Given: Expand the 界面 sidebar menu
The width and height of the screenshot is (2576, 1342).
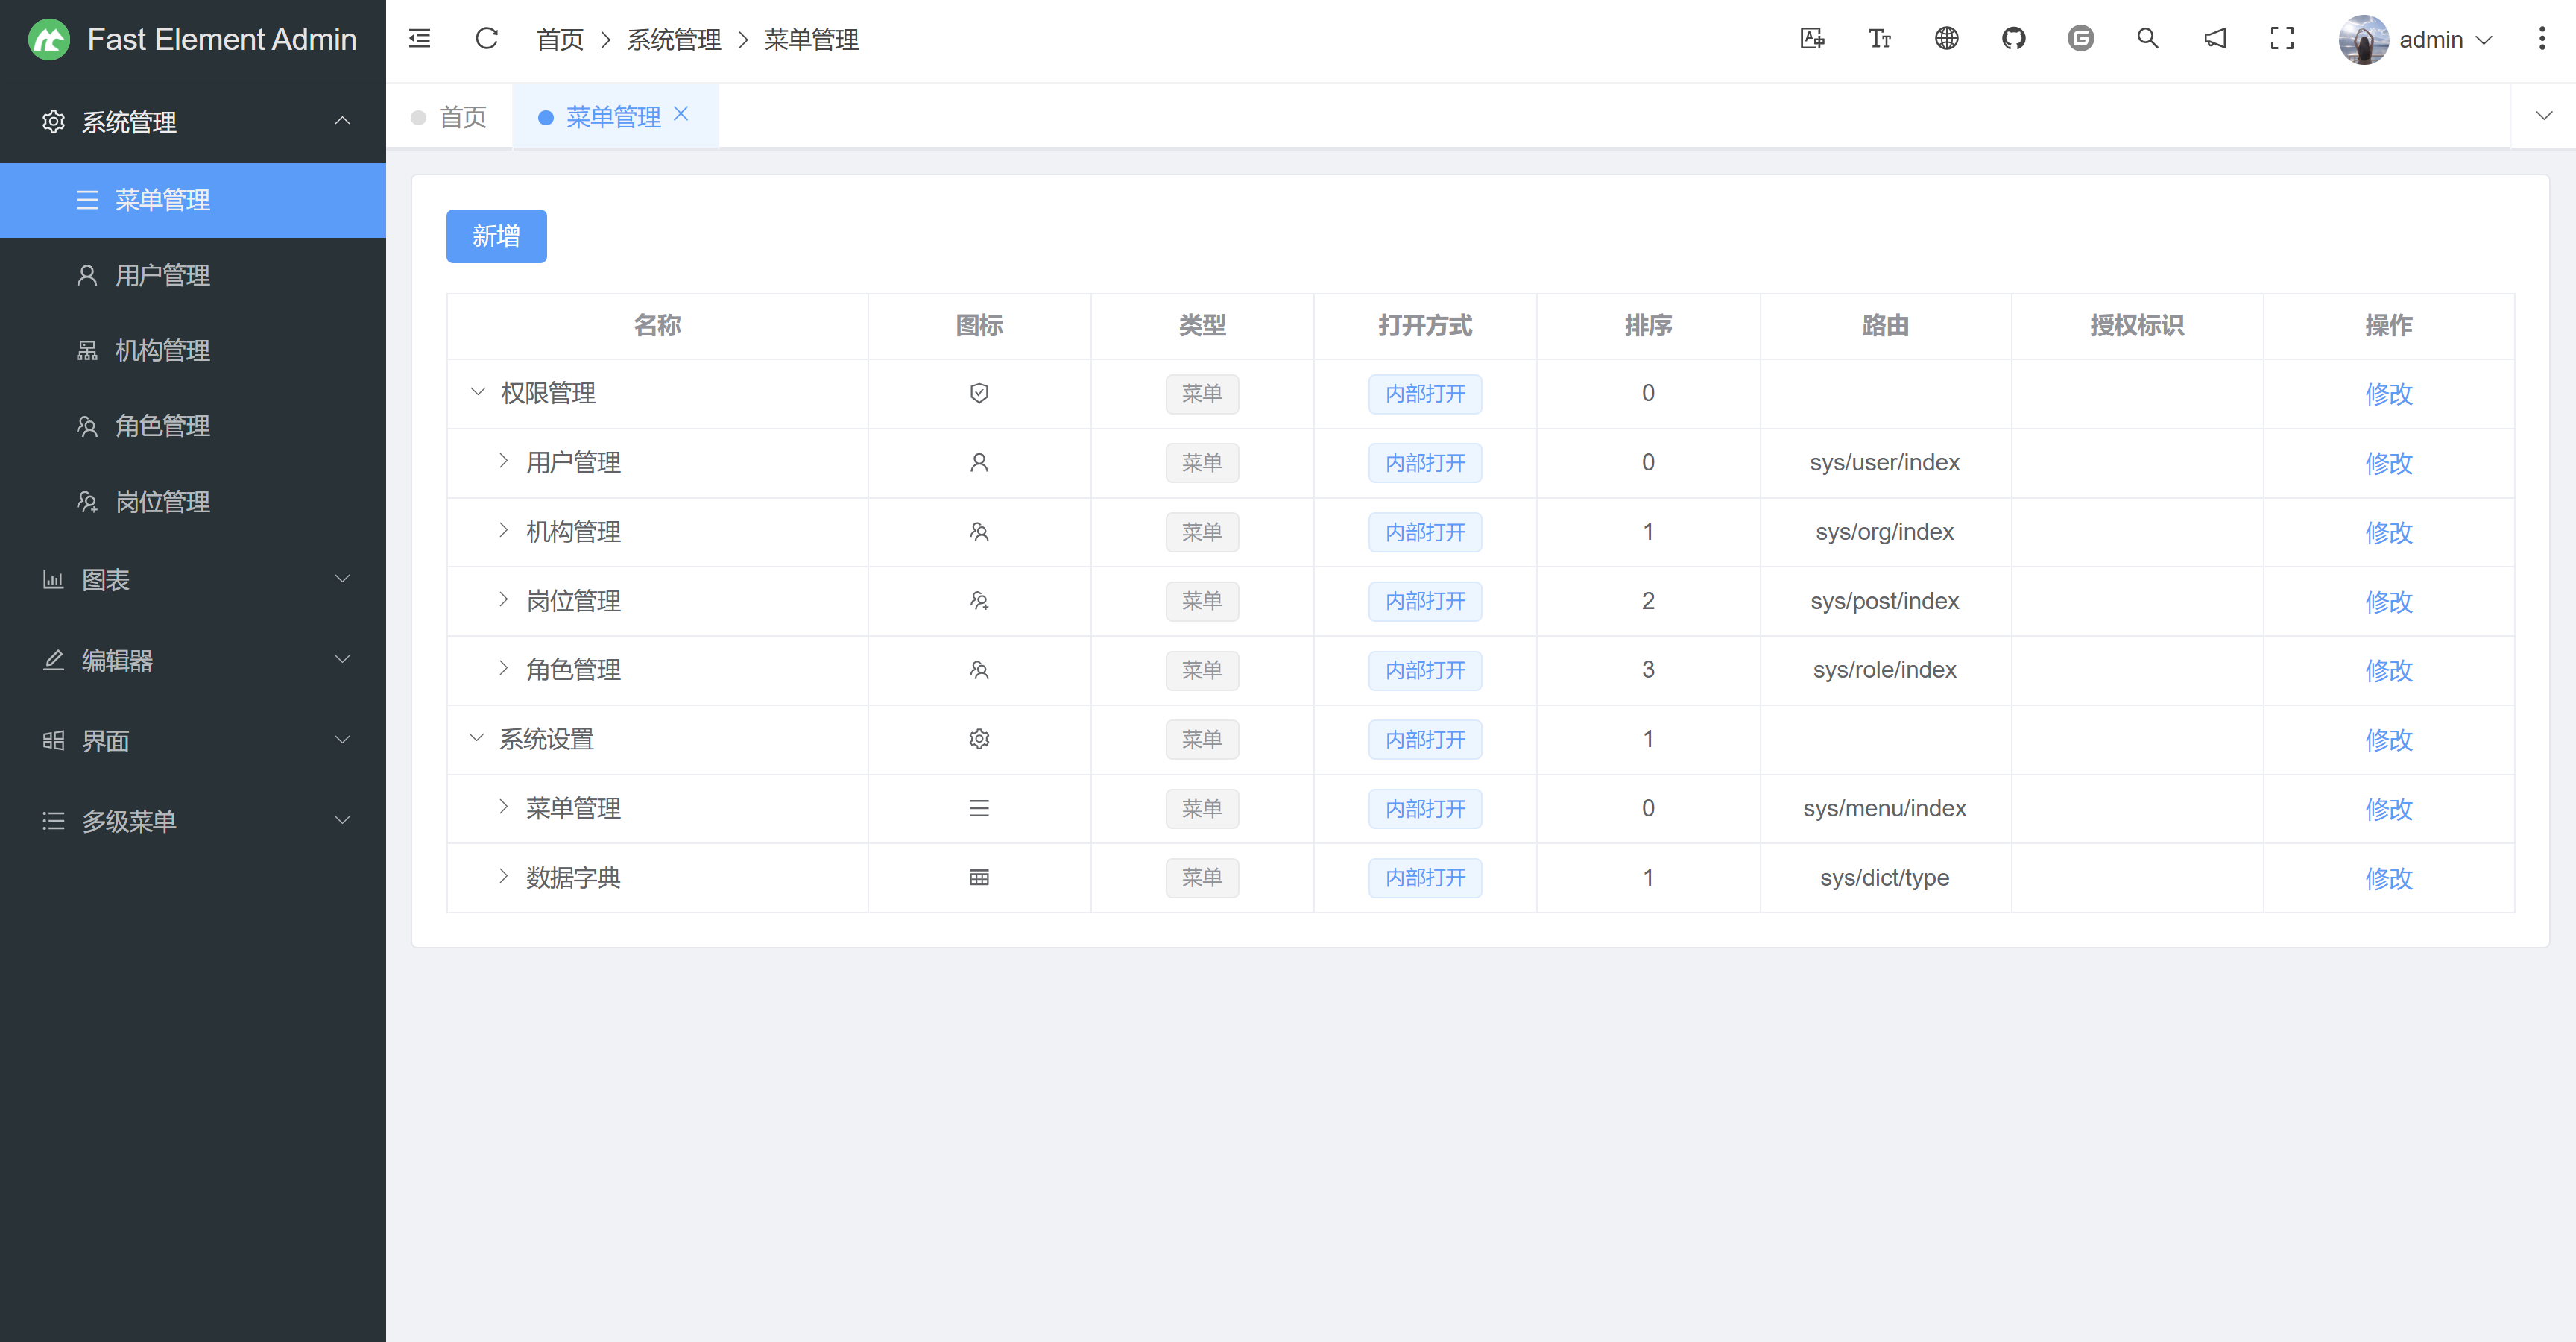Looking at the screenshot, I should 193,741.
